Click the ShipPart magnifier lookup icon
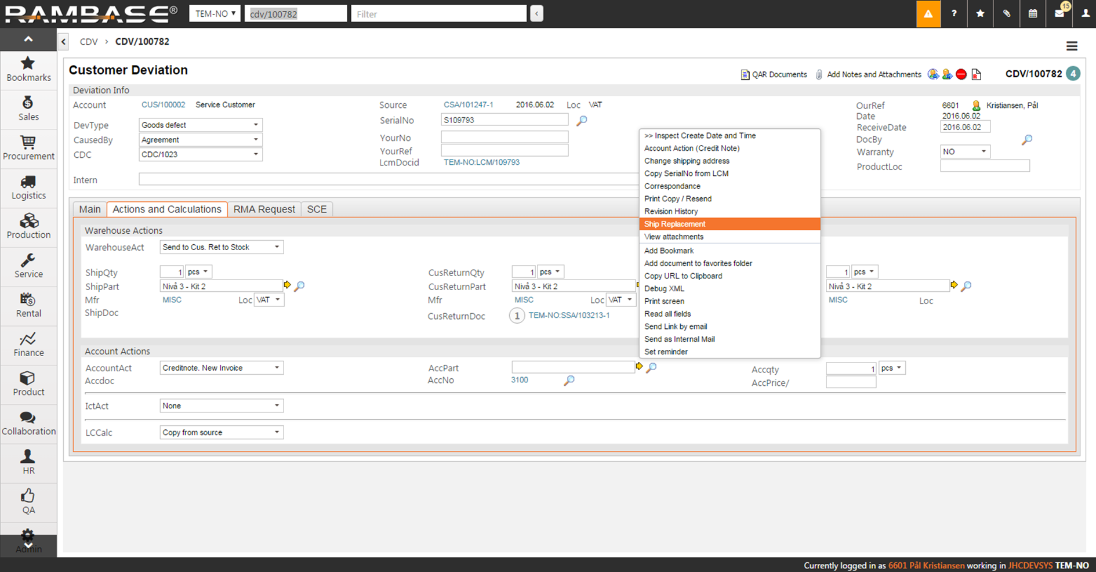The height and width of the screenshot is (572, 1096). pos(299,286)
